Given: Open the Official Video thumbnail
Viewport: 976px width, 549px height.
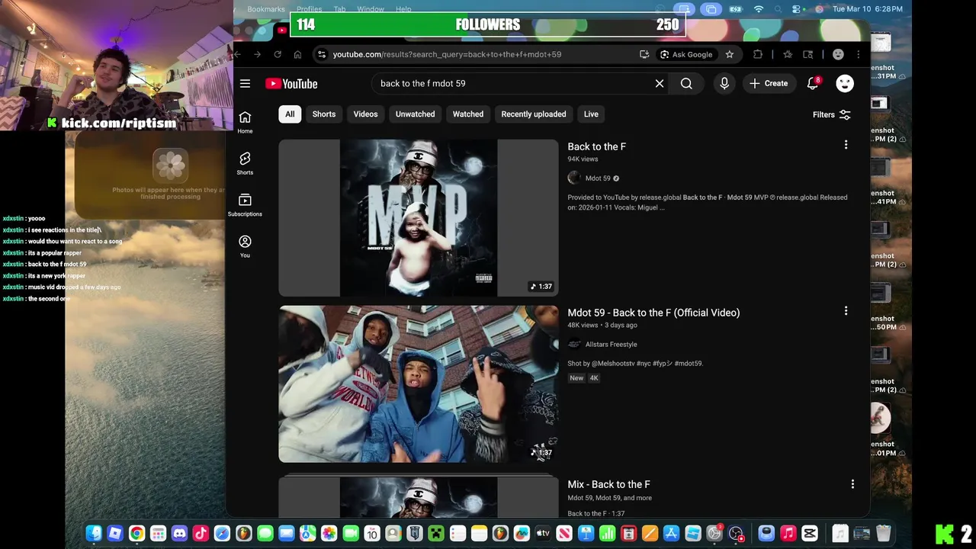Looking at the screenshot, I should 419,384.
